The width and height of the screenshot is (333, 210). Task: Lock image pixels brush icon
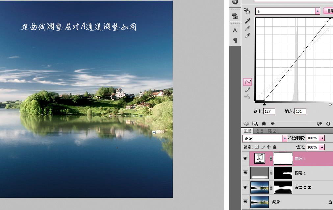pos(263,147)
